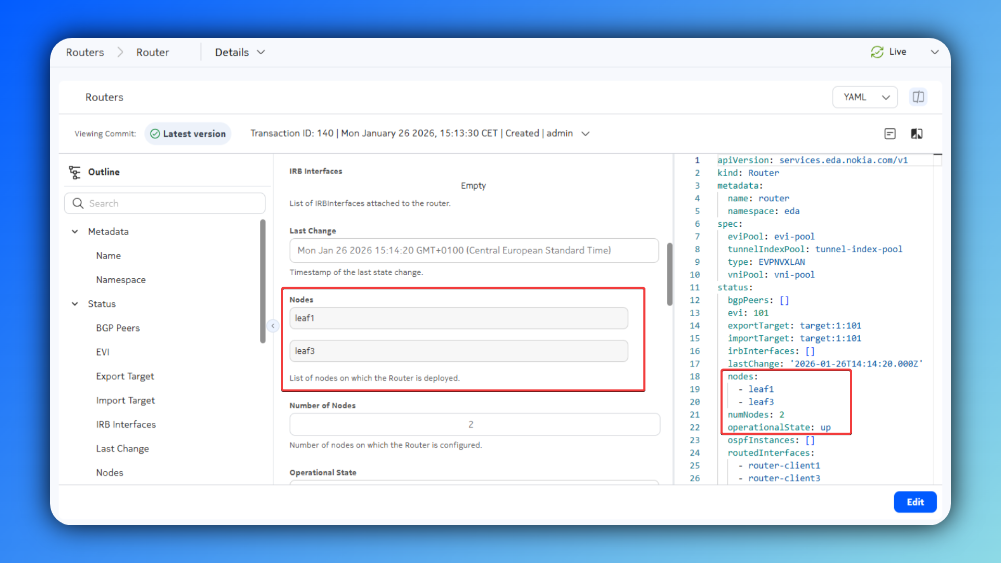Open the Details view dropdown
This screenshot has width=1001, height=563.
240,52
